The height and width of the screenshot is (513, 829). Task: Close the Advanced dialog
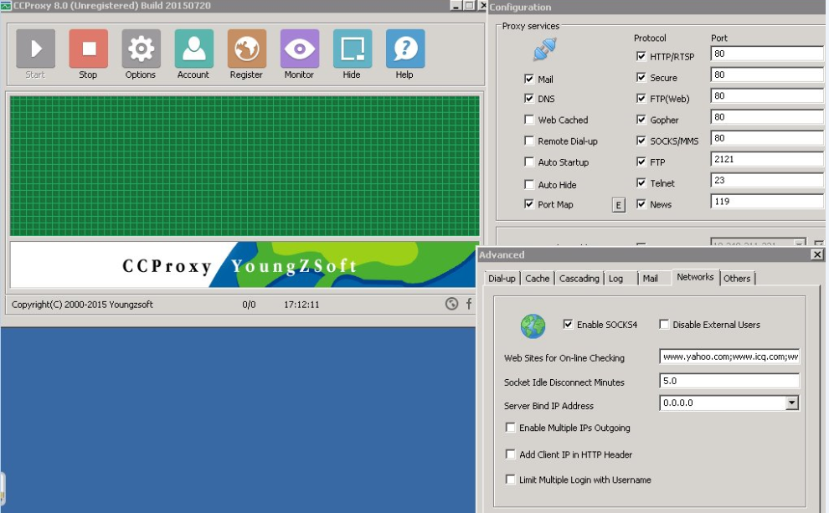[816, 254]
